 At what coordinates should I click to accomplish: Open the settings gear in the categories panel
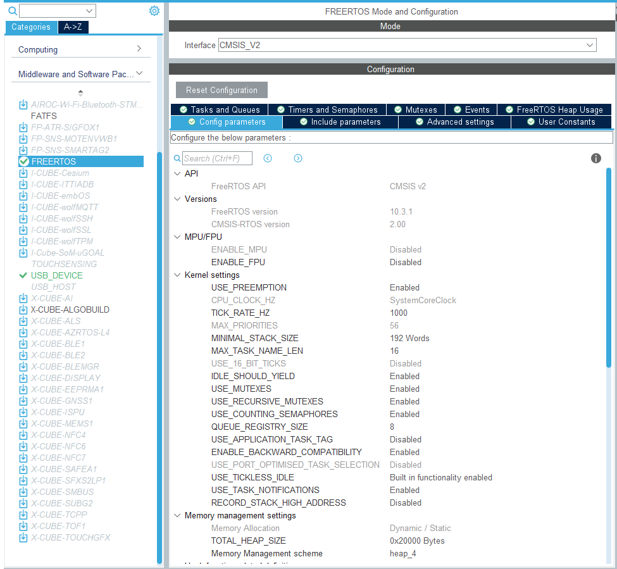(x=154, y=11)
